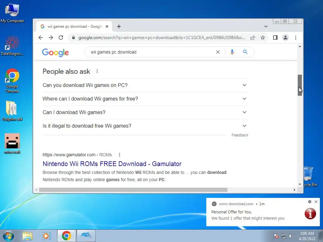The image size is (323, 242).
Task: Select Dolphin-x64 folder on desktop
Action: 12,111
